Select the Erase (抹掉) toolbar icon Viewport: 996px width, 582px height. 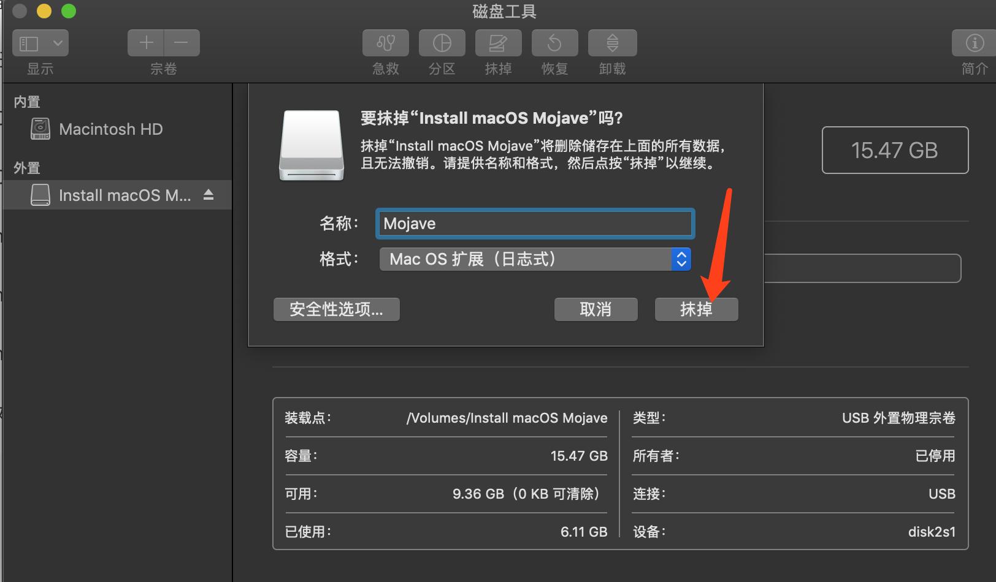tap(497, 43)
